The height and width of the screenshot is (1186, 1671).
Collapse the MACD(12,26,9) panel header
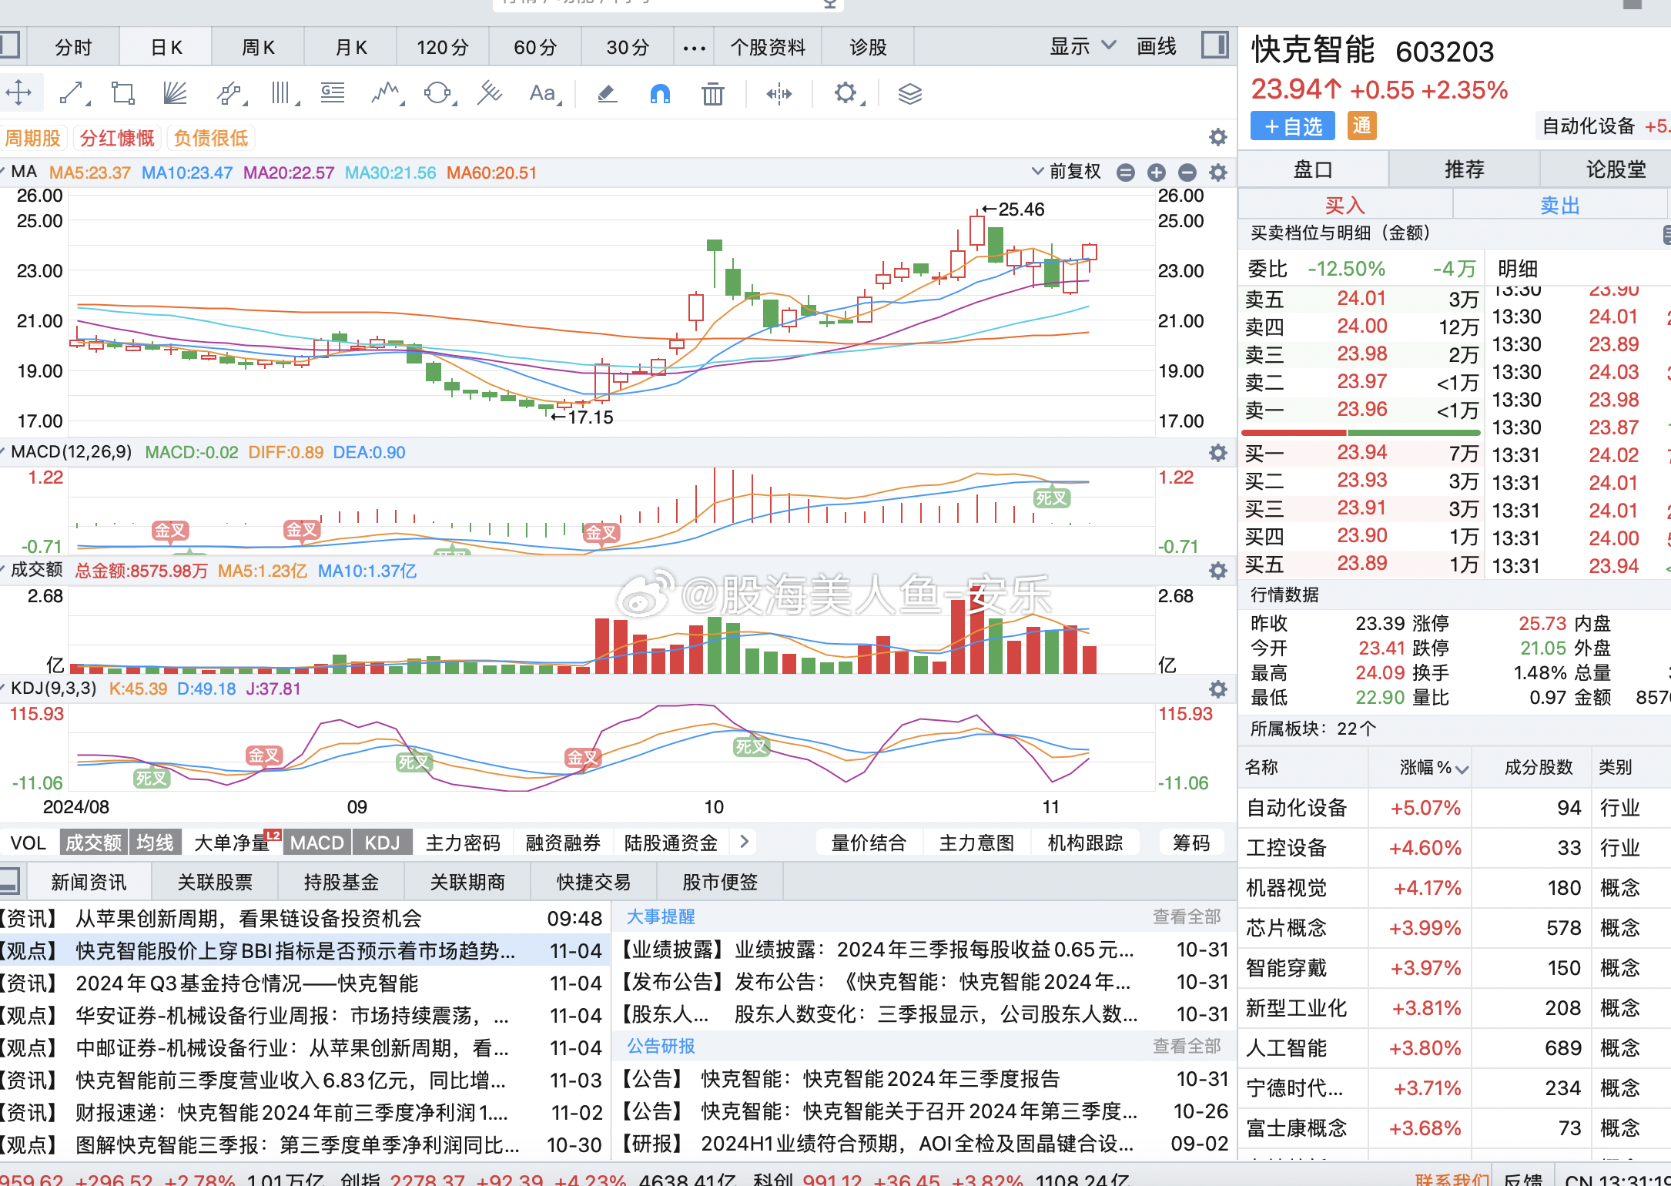[3, 451]
